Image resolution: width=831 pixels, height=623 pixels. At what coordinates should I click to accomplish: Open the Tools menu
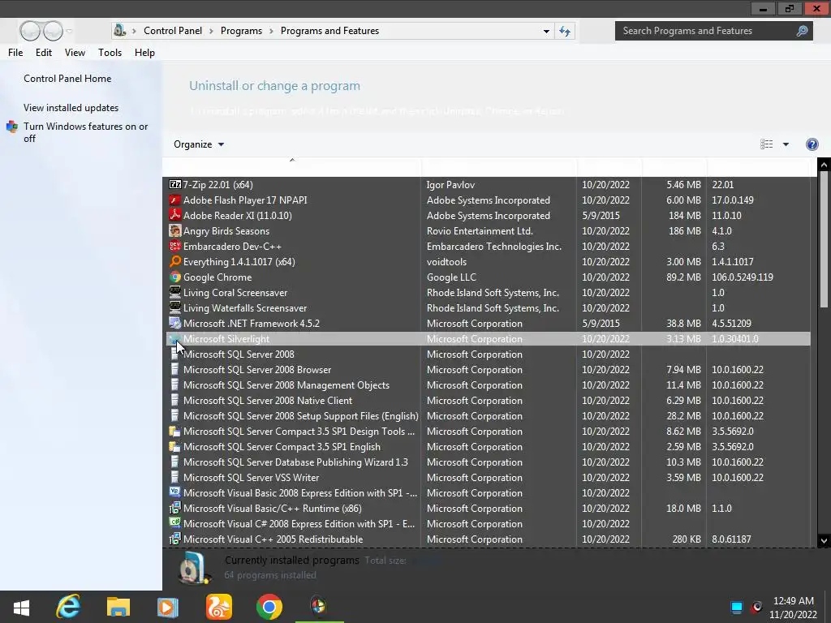[110, 53]
